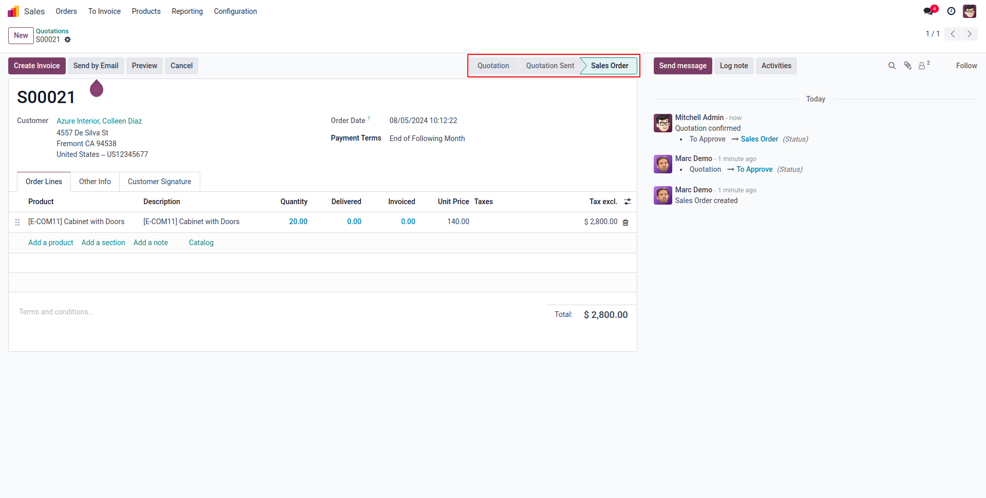Switch to Customer Signature tab

(159, 182)
